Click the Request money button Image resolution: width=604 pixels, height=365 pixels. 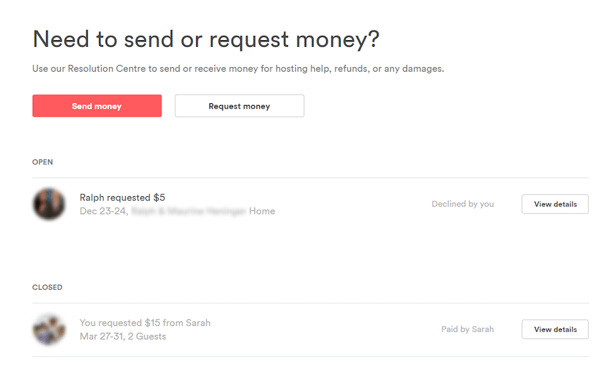coord(239,106)
